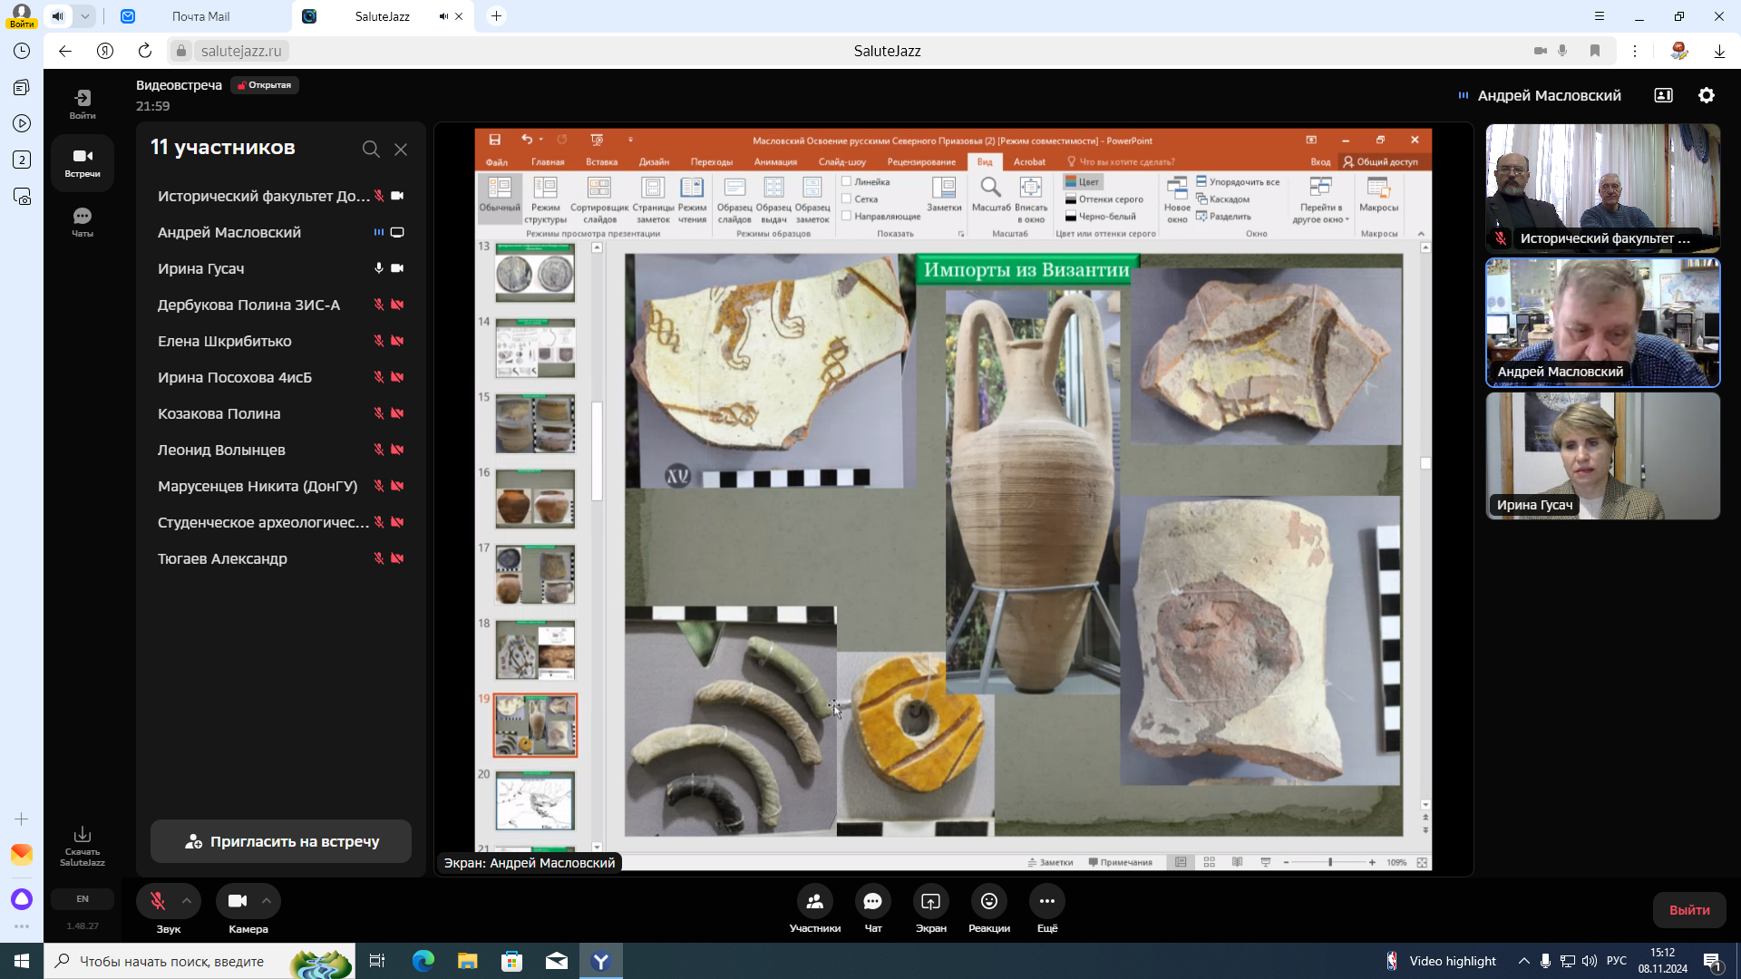Expand the microphone options chevron
1741x979 pixels.
point(186,901)
